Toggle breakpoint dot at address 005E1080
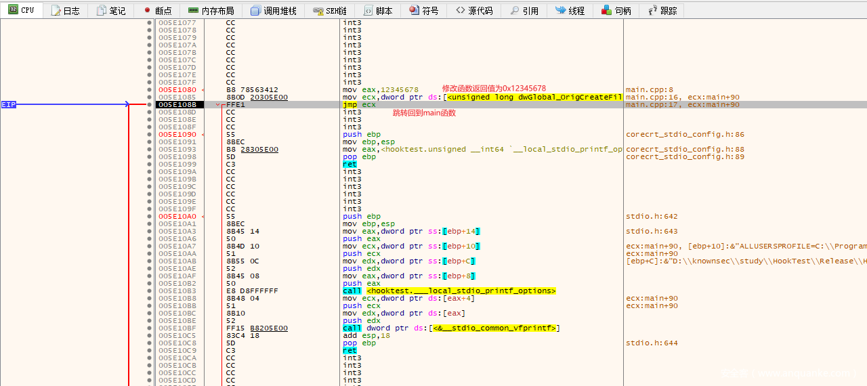867x386 pixels. coord(150,90)
